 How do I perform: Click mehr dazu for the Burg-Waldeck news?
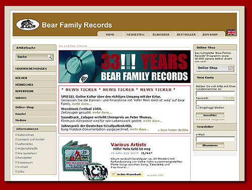[140, 129]
